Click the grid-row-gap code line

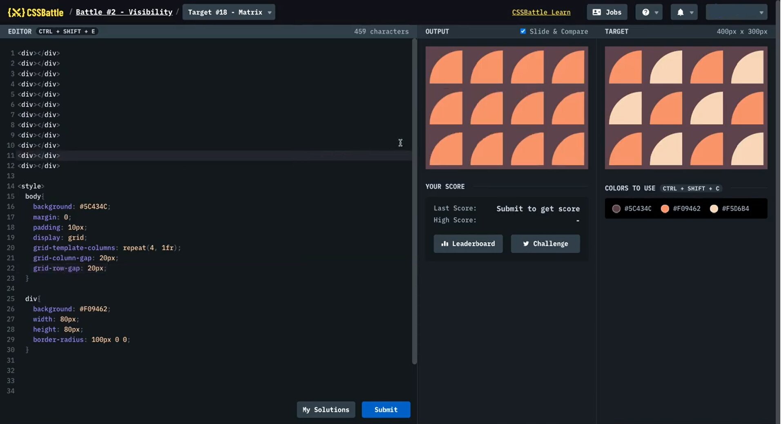click(x=69, y=268)
